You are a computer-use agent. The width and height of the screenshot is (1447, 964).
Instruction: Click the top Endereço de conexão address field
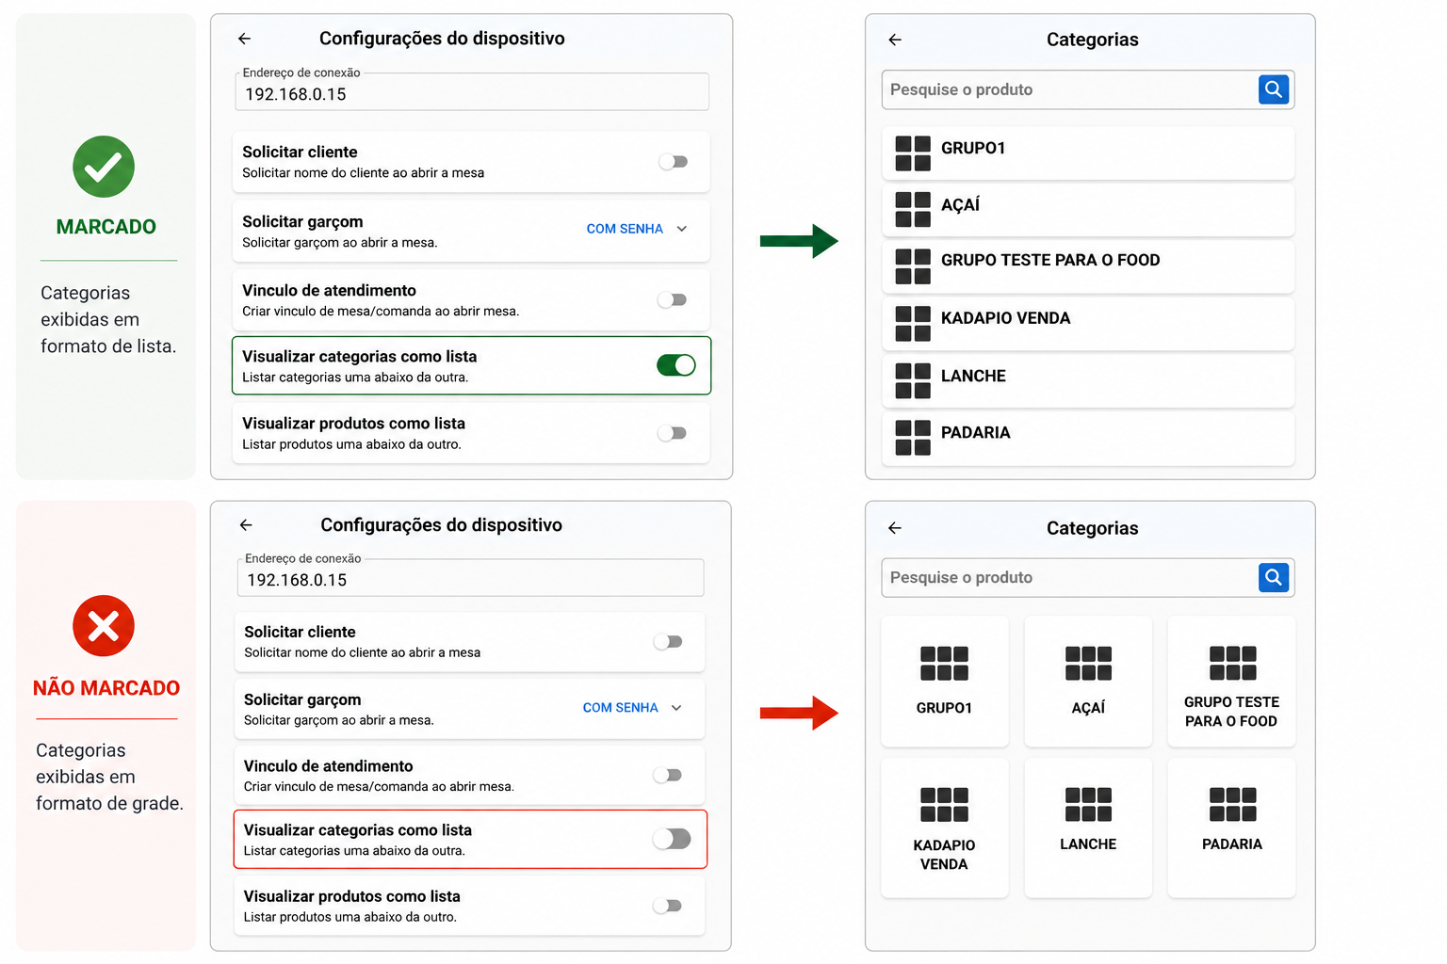click(x=471, y=92)
